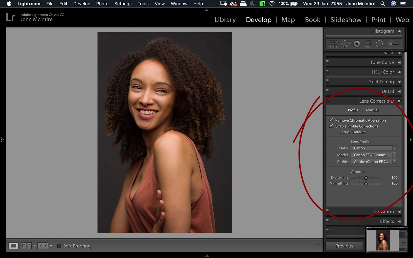Adjust the Vignetting slider
This screenshot has width=413, height=258.
366,183
